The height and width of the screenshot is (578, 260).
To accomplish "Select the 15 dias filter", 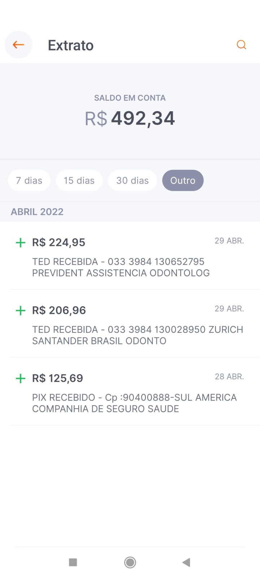I will pyautogui.click(x=79, y=180).
